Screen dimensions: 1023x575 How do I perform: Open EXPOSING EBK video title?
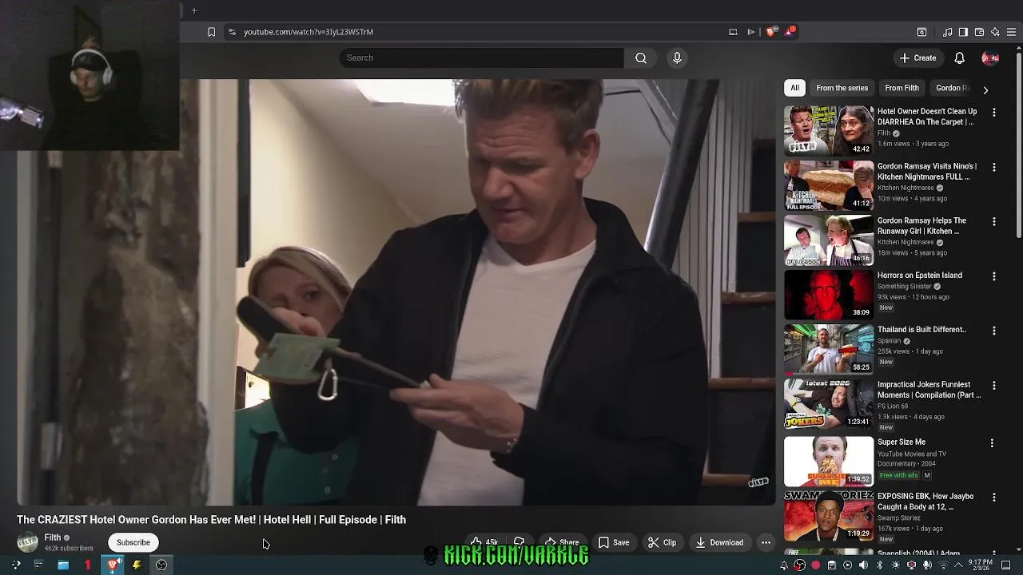click(925, 502)
